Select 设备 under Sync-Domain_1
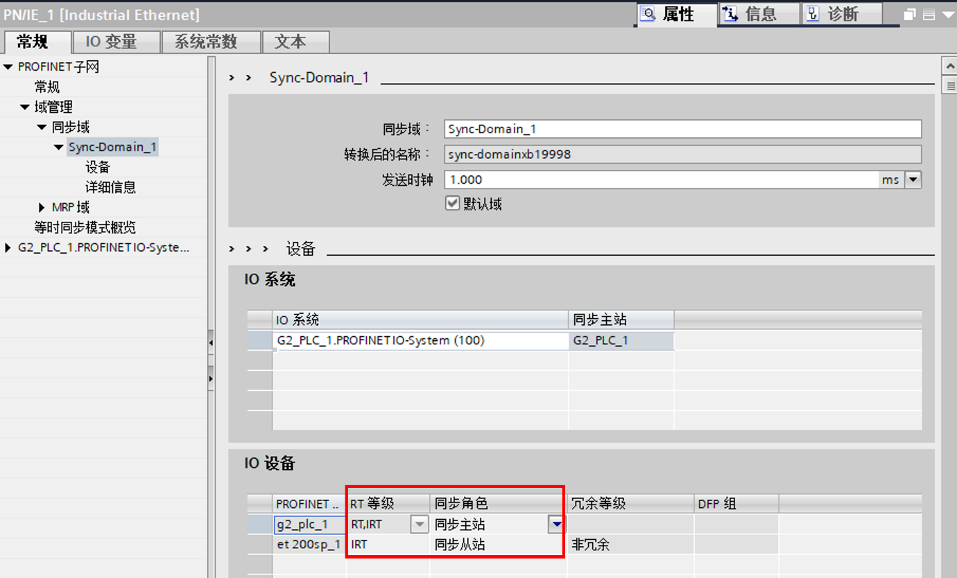The image size is (957, 578). pyautogui.click(x=97, y=167)
